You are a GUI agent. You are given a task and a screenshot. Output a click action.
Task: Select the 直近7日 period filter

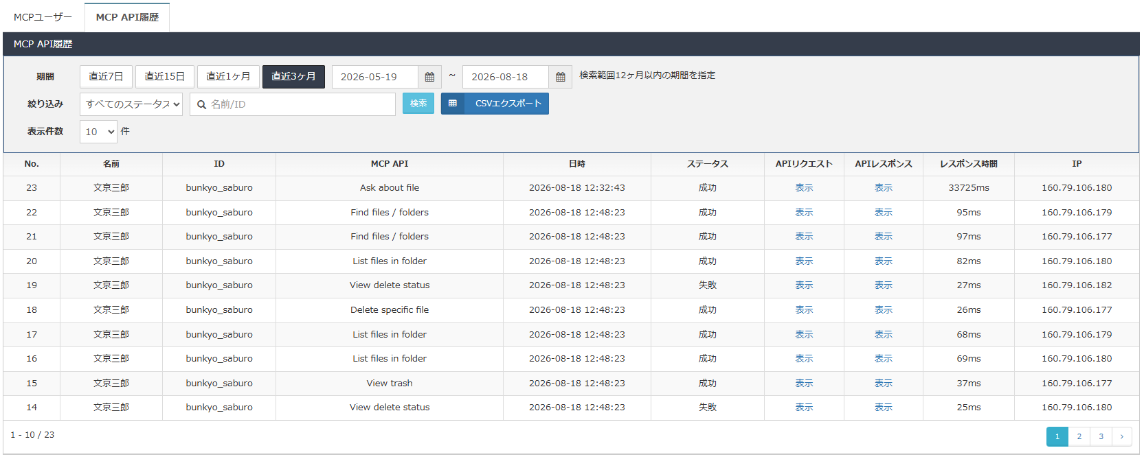(106, 77)
